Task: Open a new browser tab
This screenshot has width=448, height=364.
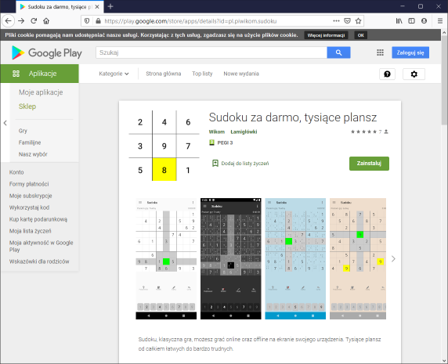Action: 110,6
